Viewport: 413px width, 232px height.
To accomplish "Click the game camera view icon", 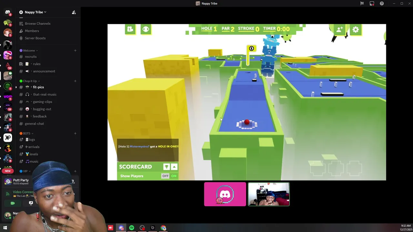I will (130, 29).
